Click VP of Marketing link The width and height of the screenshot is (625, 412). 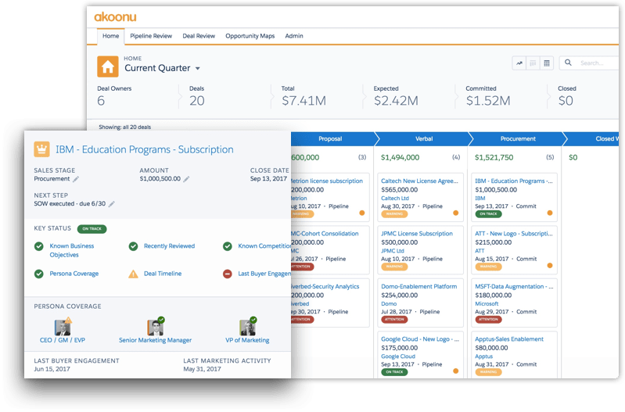tap(247, 340)
